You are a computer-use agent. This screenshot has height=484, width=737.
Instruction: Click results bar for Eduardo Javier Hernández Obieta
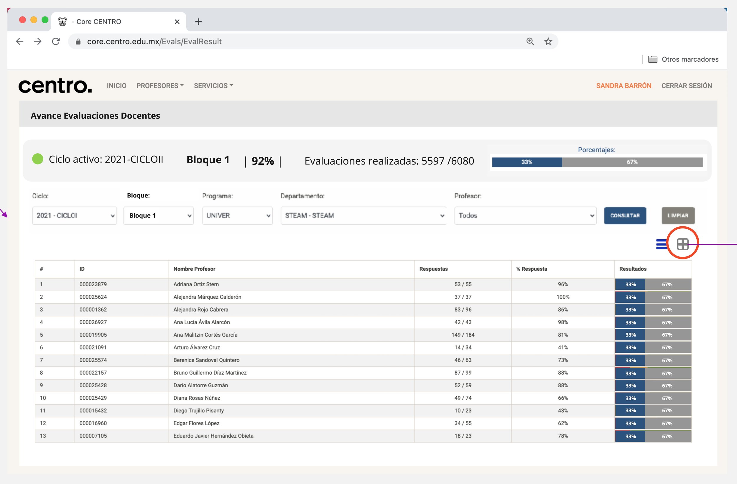(x=653, y=436)
